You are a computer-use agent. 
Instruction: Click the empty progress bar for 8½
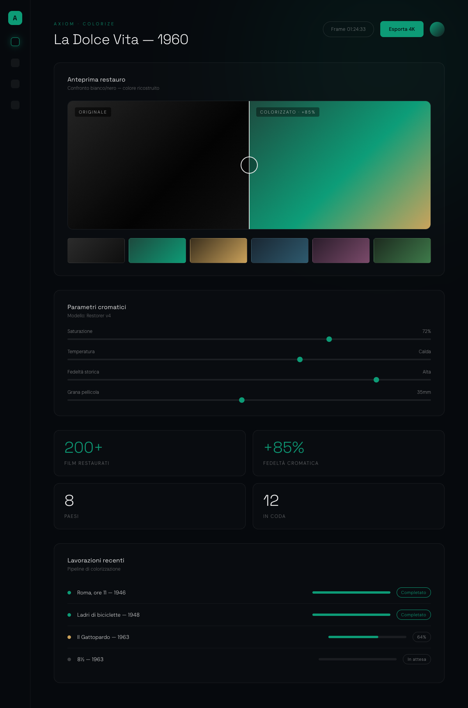[x=358, y=659]
